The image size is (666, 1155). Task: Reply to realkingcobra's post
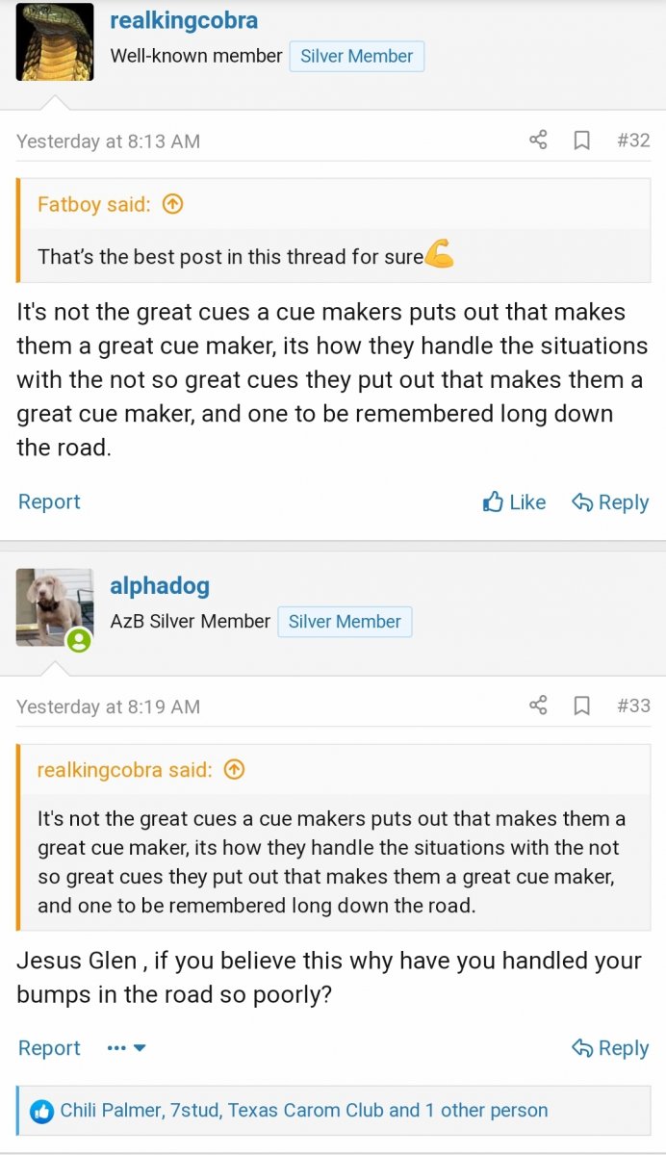click(610, 502)
